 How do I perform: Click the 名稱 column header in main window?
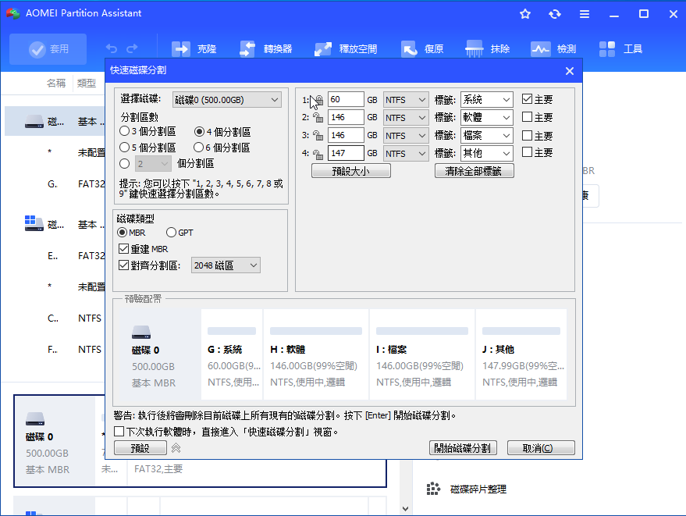click(56, 84)
